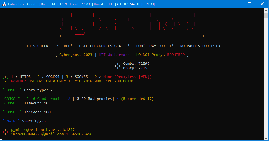Click the 'HQ NOT Proxys' text
Viewport: 269px width, 141px height.
(x=151, y=55)
